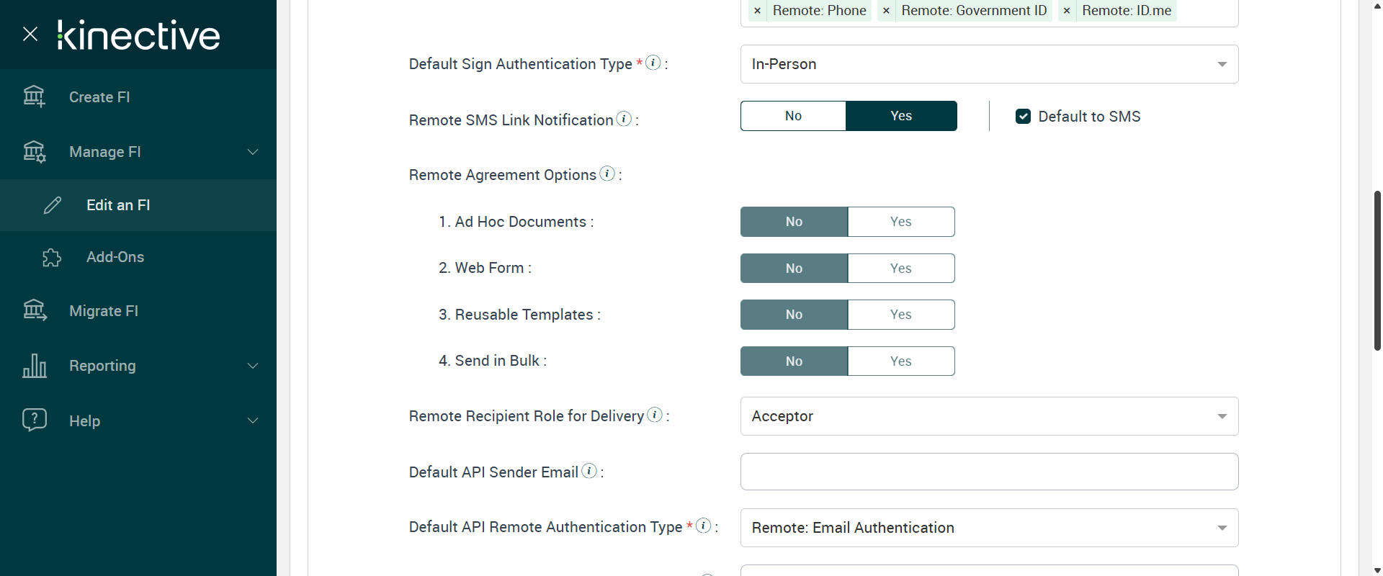Click the Reporting bar chart icon
Screen dimensions: 1383x576
click(34, 366)
